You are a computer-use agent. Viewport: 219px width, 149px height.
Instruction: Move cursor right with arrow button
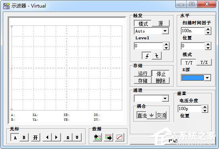pos(56,137)
